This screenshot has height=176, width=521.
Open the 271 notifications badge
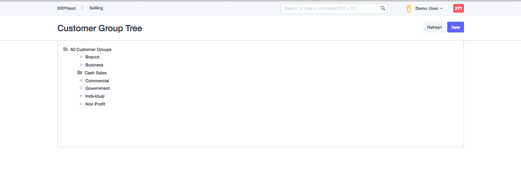coord(458,8)
